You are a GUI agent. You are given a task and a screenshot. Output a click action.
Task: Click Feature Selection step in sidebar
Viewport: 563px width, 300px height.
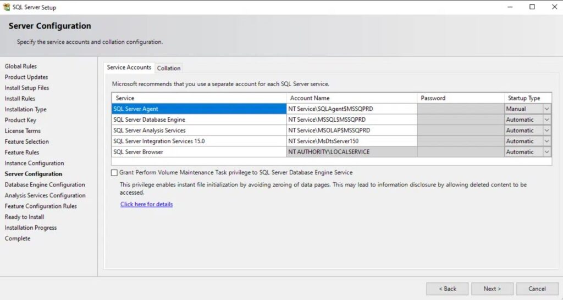[26, 141]
